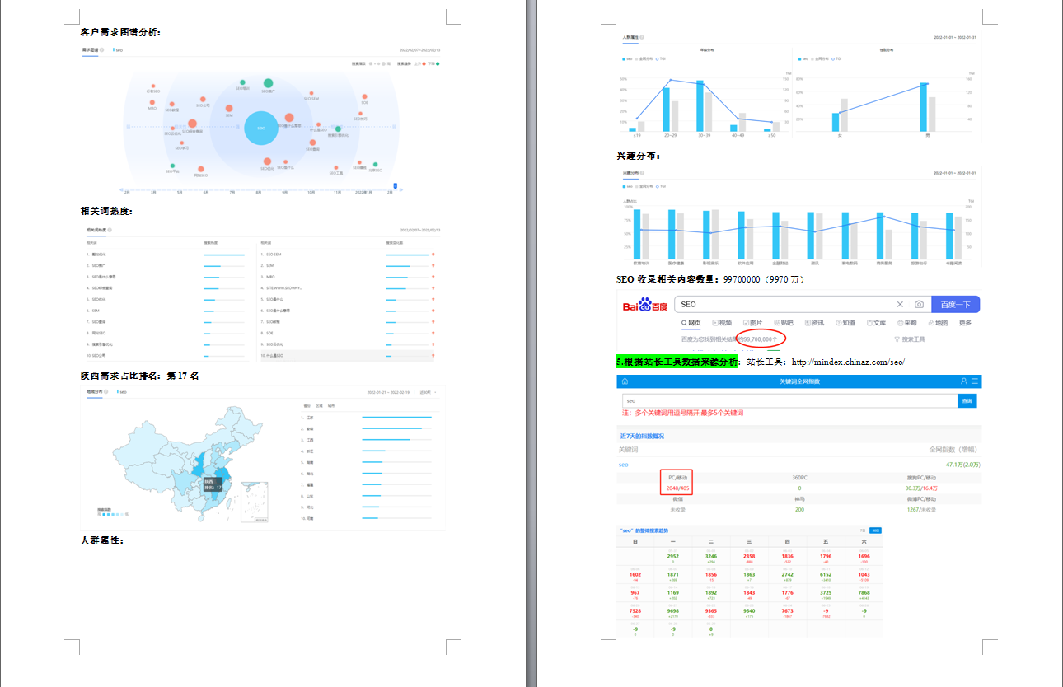Expand the 更多 menu in Baidu tabs
The height and width of the screenshot is (687, 1063).
click(965, 323)
